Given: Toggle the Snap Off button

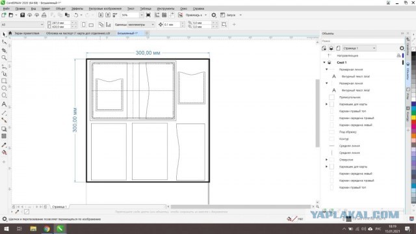Looking at the screenshot, I should (181, 15).
